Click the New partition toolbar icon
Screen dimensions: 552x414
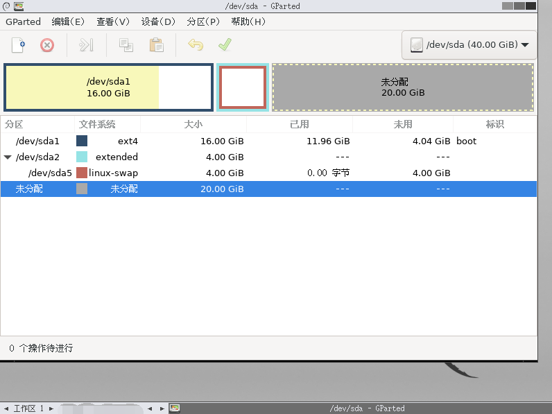pyautogui.click(x=18, y=45)
